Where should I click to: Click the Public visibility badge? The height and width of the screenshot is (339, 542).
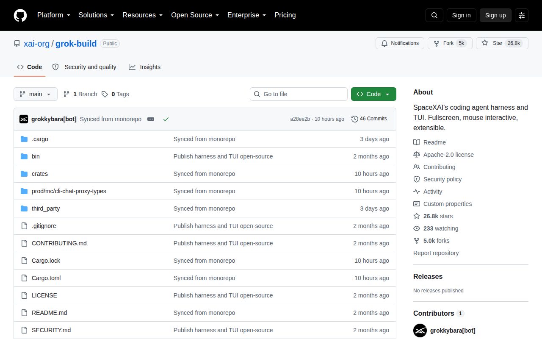coord(110,44)
